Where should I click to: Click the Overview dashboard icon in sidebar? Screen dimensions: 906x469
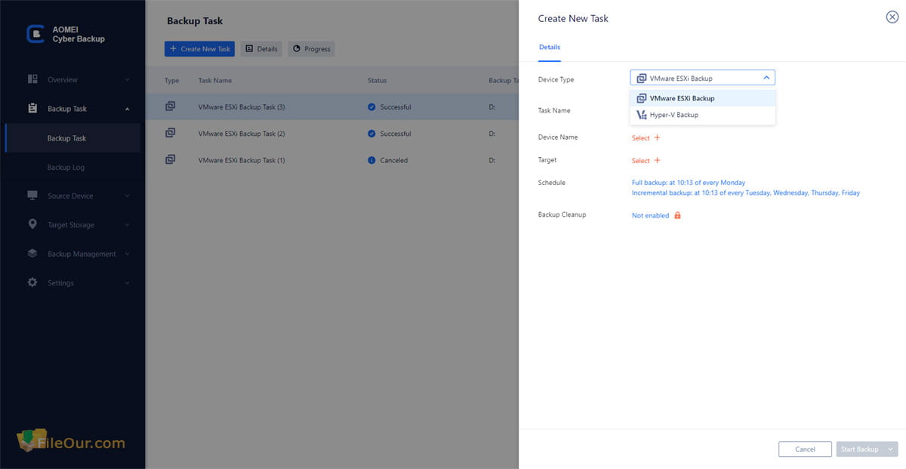pos(32,79)
